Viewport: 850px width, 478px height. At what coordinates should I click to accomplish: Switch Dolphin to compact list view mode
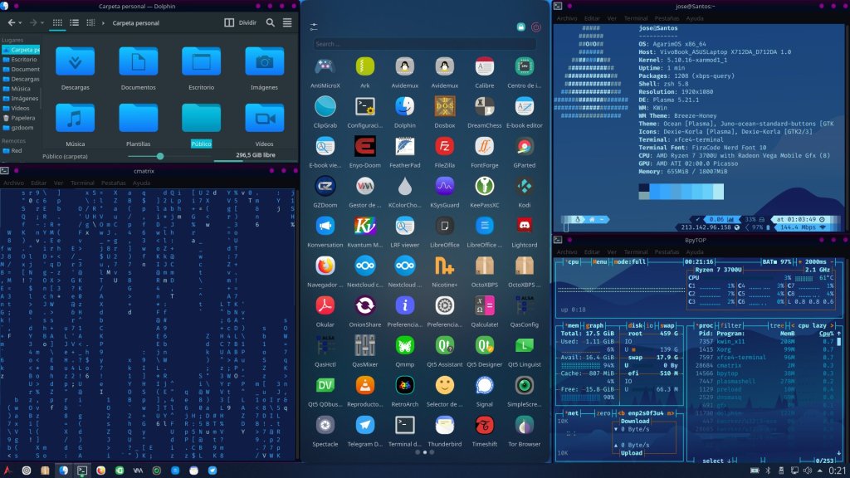coord(76,22)
